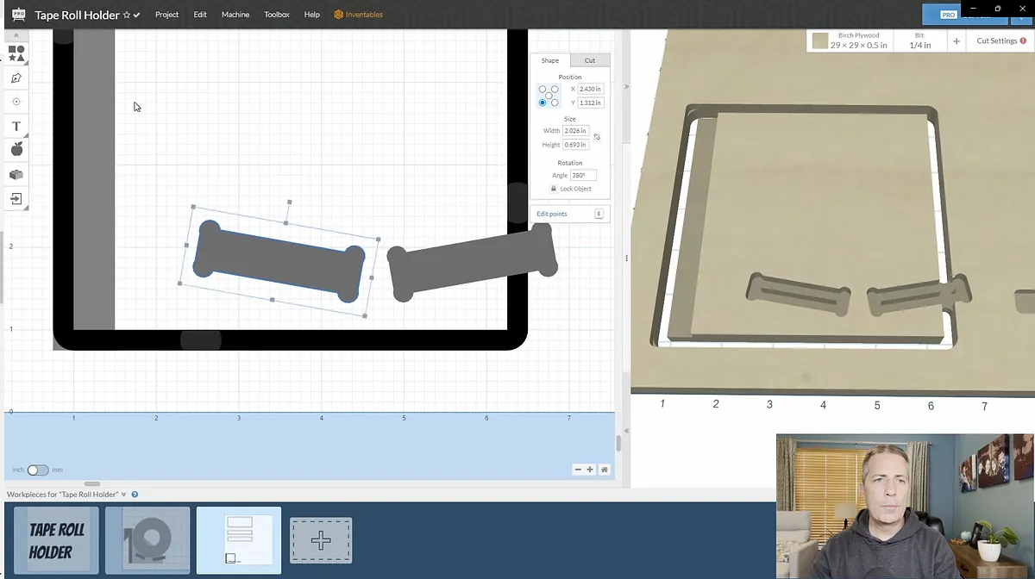Expand the Workpieces panel chevron
The height and width of the screenshot is (579, 1035).
click(x=124, y=495)
